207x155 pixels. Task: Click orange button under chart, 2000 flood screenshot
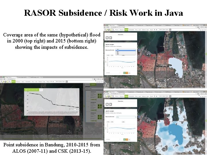(x=127, y=73)
